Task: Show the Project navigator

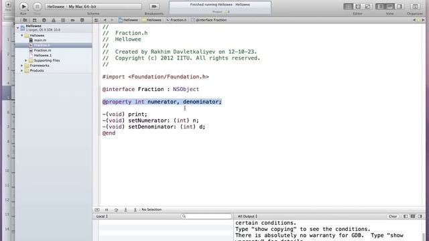Action: coord(25,20)
